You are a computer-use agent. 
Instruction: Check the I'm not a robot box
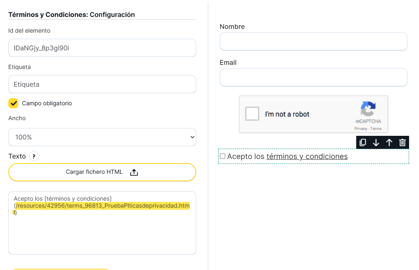[252, 114]
